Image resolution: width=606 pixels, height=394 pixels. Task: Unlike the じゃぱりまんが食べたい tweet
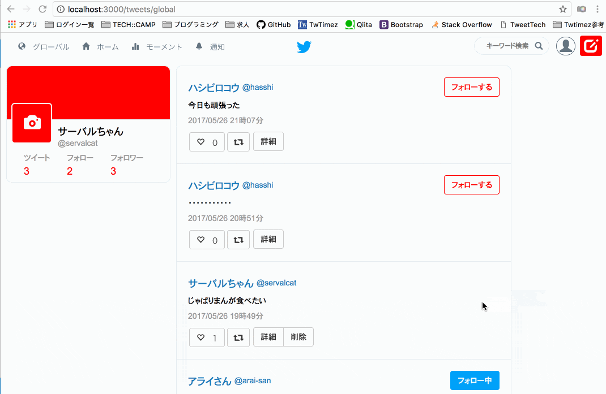207,337
